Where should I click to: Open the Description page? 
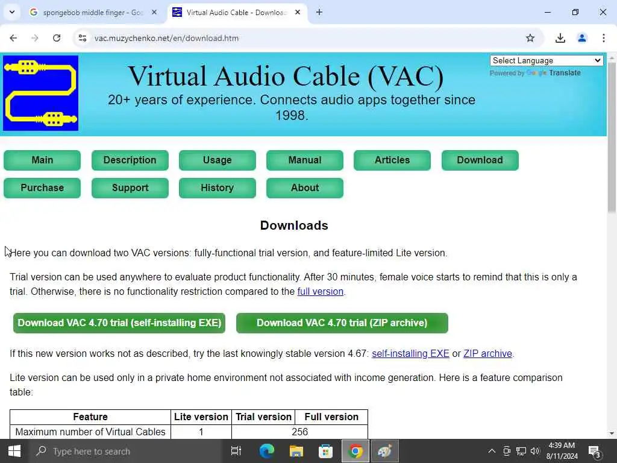point(130,160)
